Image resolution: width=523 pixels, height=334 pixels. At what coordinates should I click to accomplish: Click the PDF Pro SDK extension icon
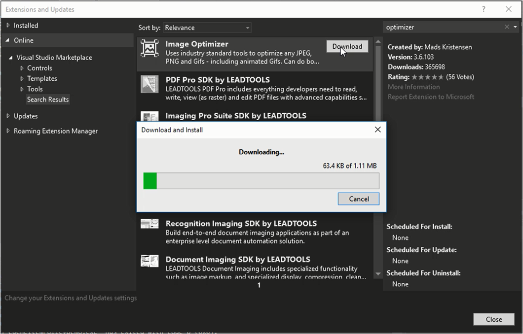(x=149, y=84)
